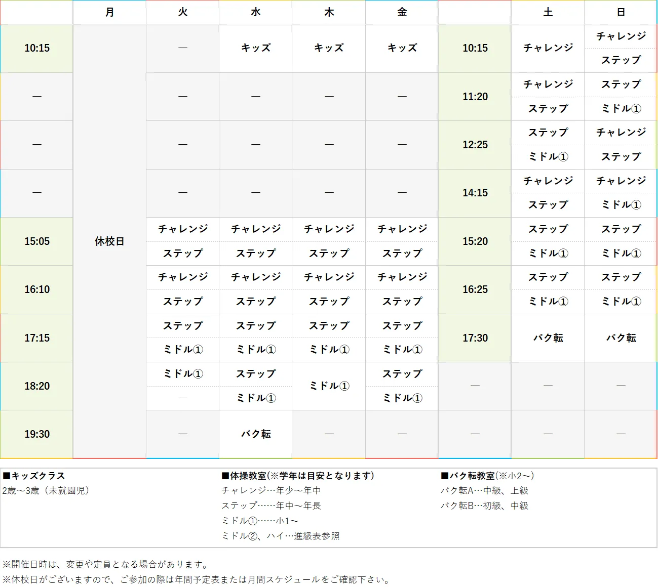The width and height of the screenshot is (658, 588).
Task: Click the 休校日 cell under Monday
Action: coord(109,241)
